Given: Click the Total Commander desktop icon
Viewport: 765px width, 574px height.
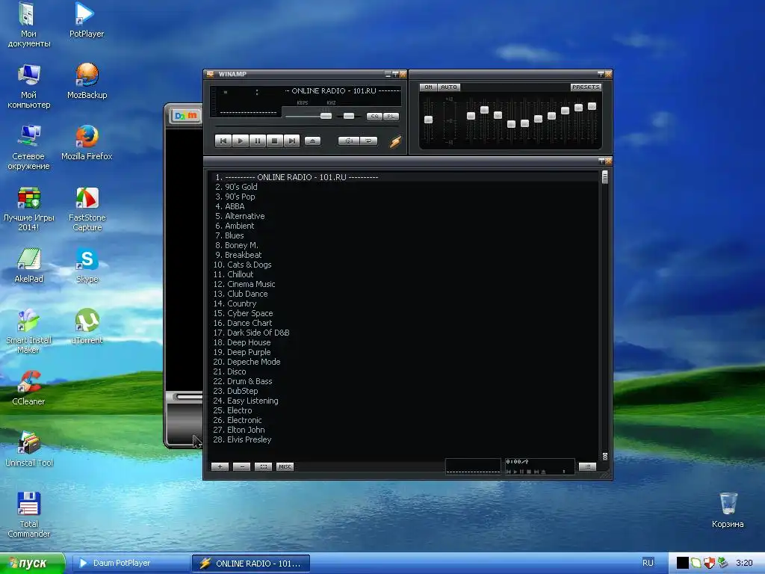Looking at the screenshot, I should tap(29, 515).
